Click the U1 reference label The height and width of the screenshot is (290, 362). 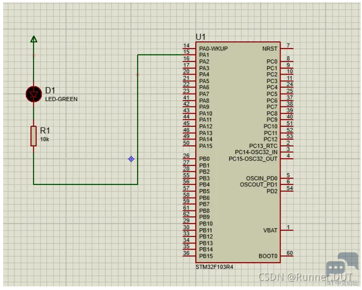[x=200, y=37]
